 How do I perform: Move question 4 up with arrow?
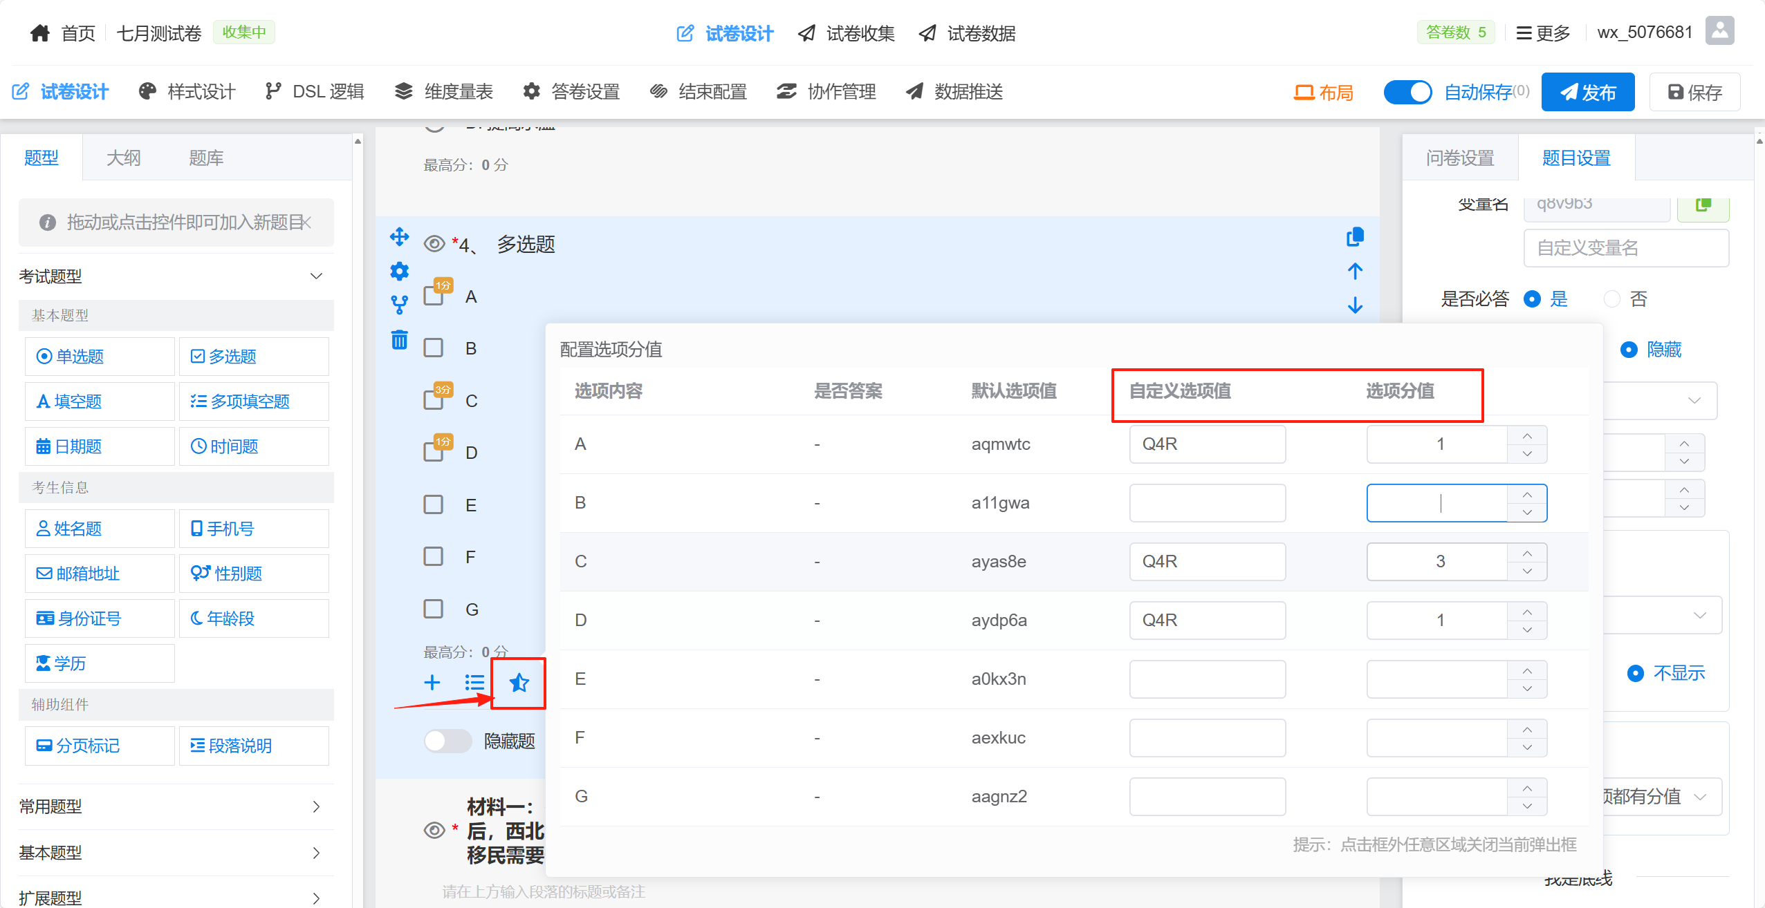pos(1355,271)
